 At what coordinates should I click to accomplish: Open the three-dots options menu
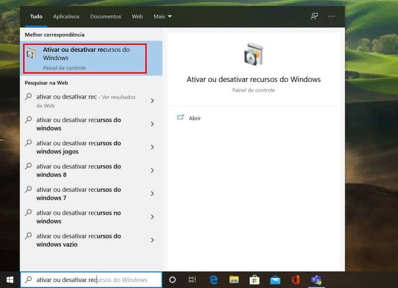pyautogui.click(x=331, y=16)
